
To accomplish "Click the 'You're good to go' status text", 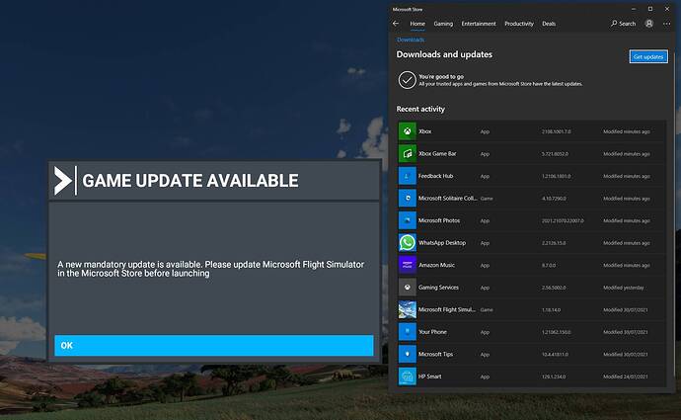I will pyautogui.click(x=441, y=76).
